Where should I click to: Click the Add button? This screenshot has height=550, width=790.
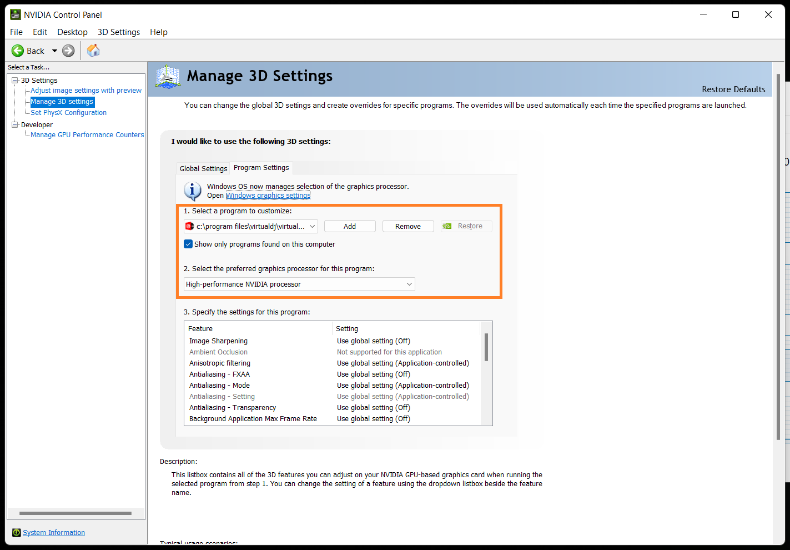350,226
